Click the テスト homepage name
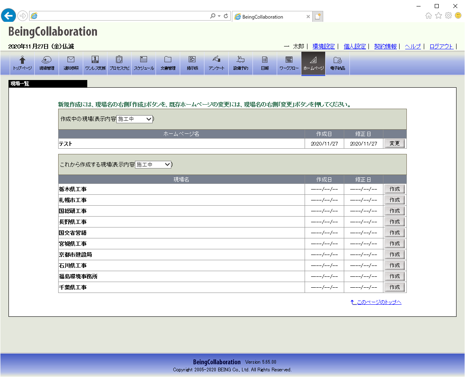465x377 pixels. [65, 144]
